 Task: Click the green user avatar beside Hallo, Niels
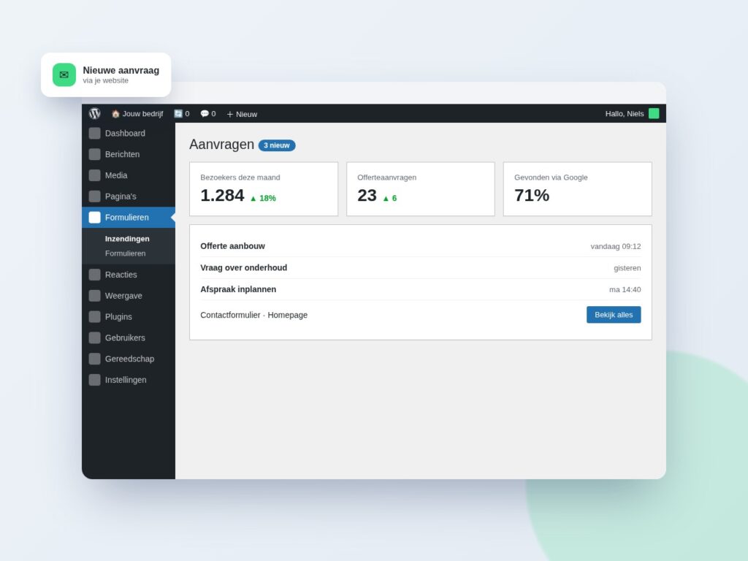654,113
